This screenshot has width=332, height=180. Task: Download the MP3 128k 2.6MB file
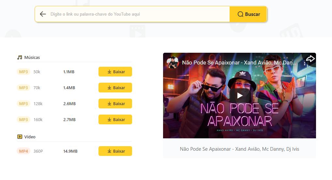point(115,104)
